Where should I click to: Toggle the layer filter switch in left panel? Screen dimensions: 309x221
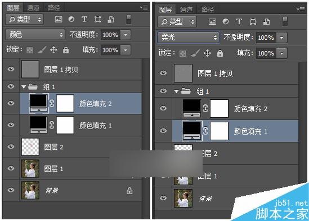point(129,19)
